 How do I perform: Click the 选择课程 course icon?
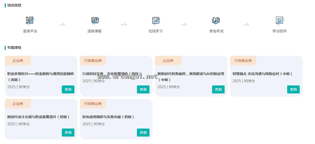pos(95,20)
